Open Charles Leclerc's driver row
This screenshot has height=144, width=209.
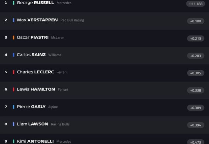click(35, 72)
